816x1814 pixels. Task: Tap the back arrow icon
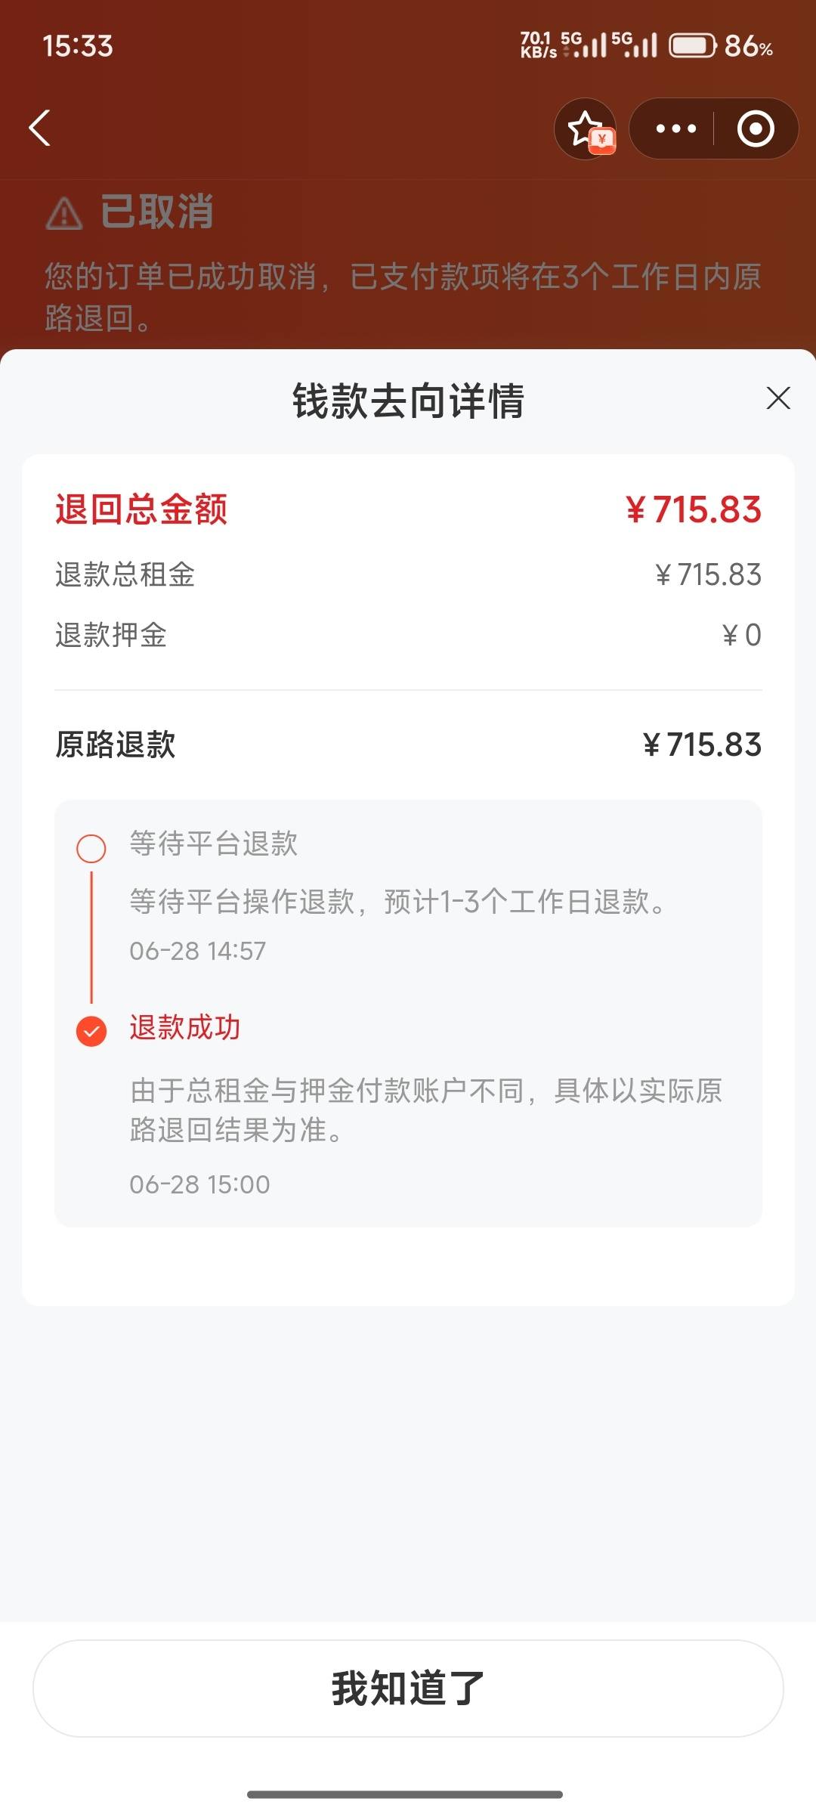tap(39, 128)
